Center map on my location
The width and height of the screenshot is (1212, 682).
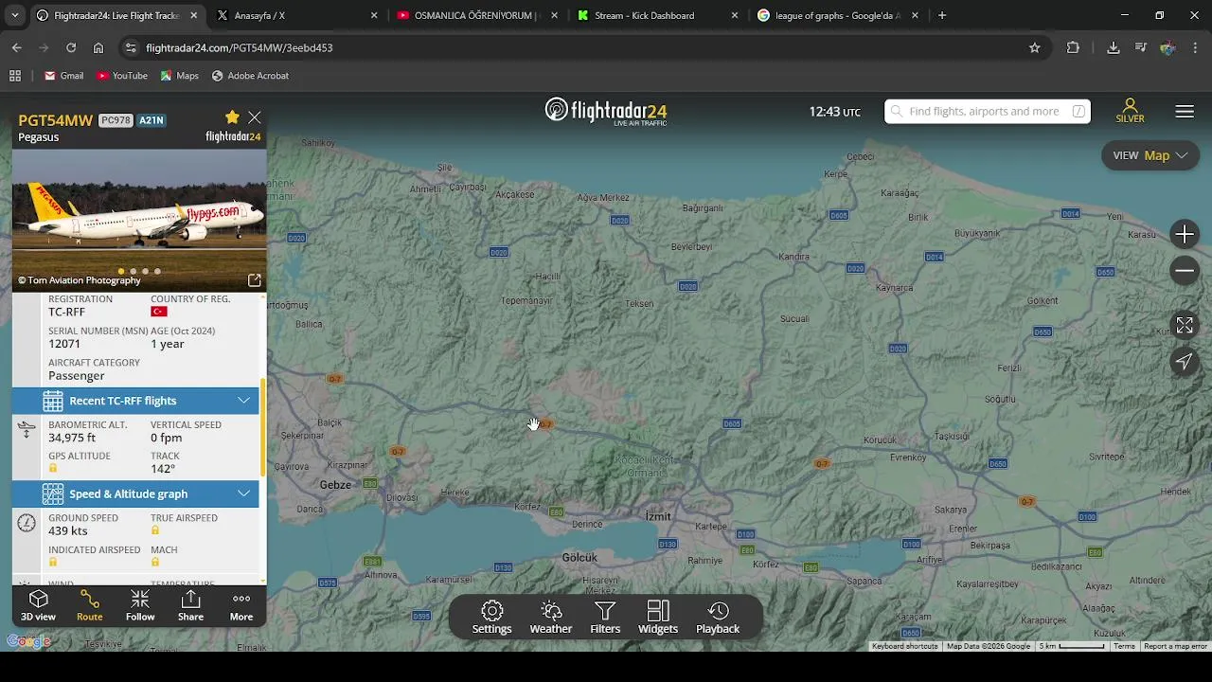click(1185, 361)
